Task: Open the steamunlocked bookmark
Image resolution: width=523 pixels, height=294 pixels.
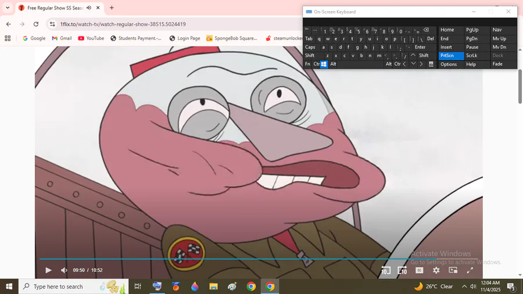Action: coord(284,38)
